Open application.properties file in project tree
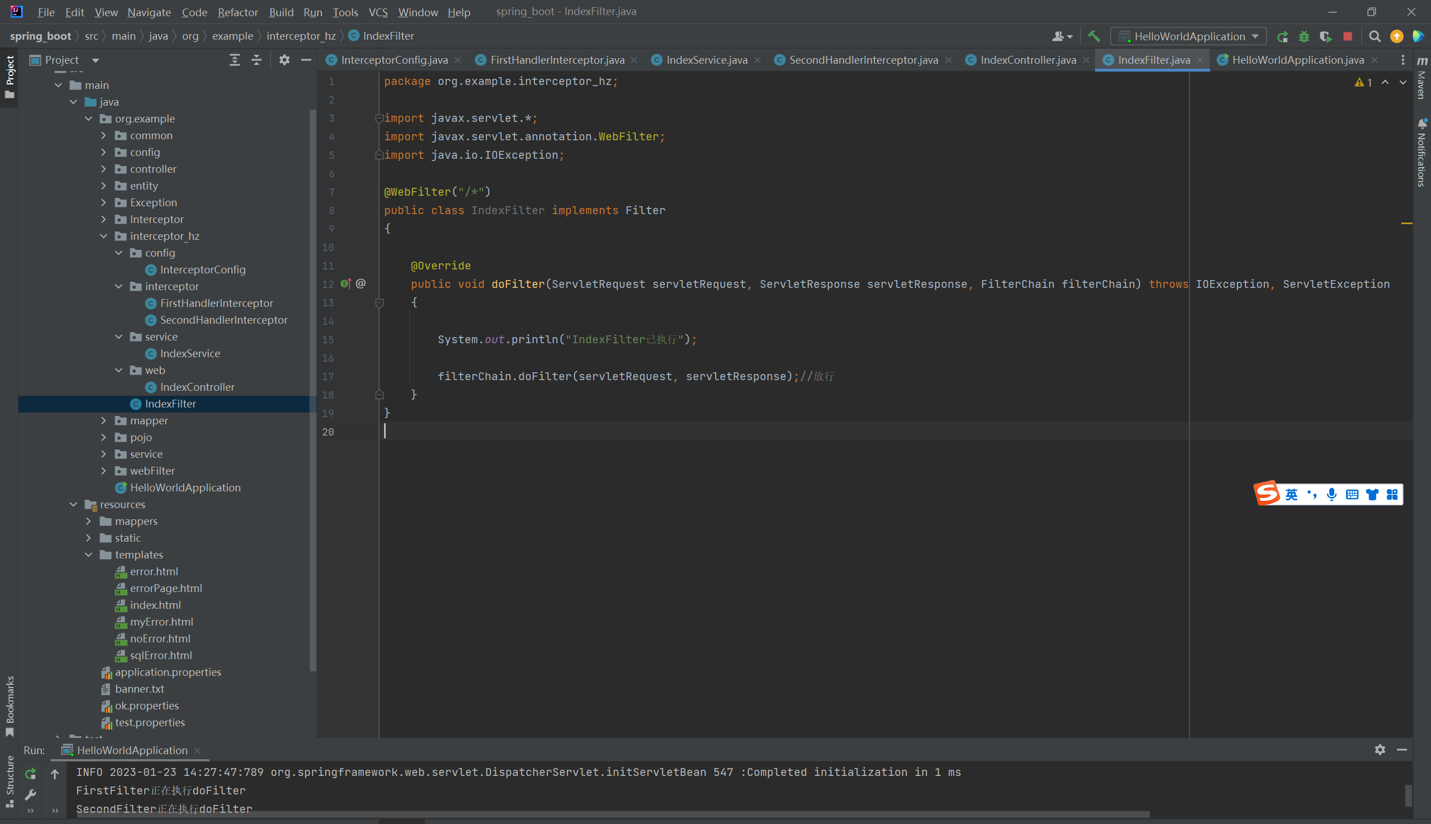 click(168, 672)
